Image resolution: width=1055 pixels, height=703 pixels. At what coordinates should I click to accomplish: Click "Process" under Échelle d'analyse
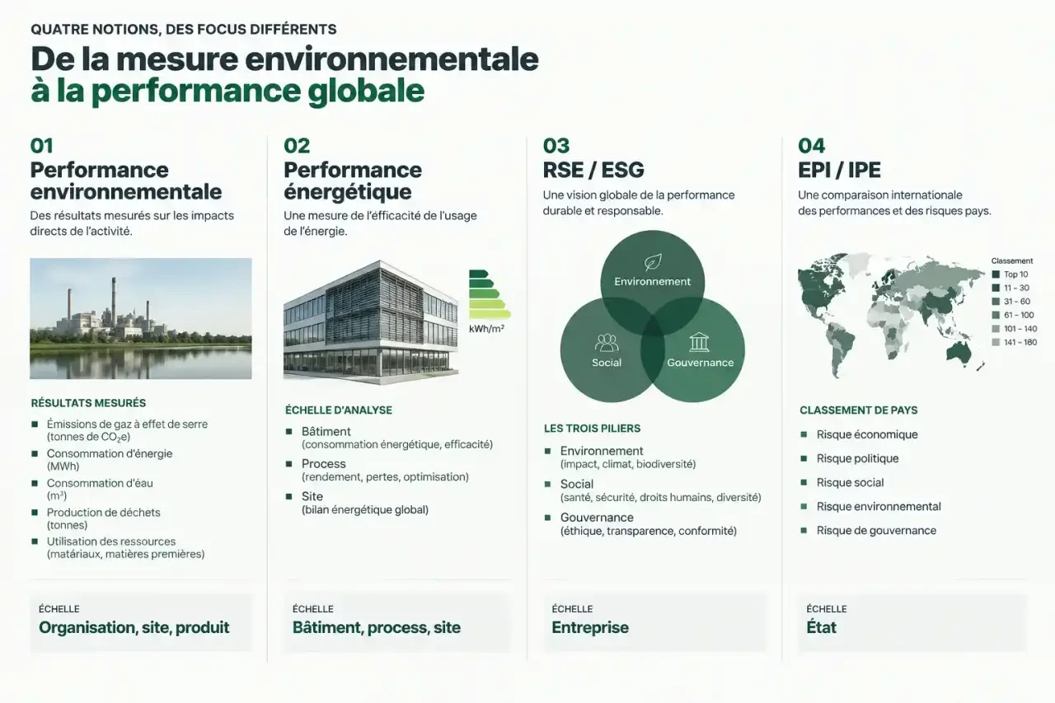[324, 464]
